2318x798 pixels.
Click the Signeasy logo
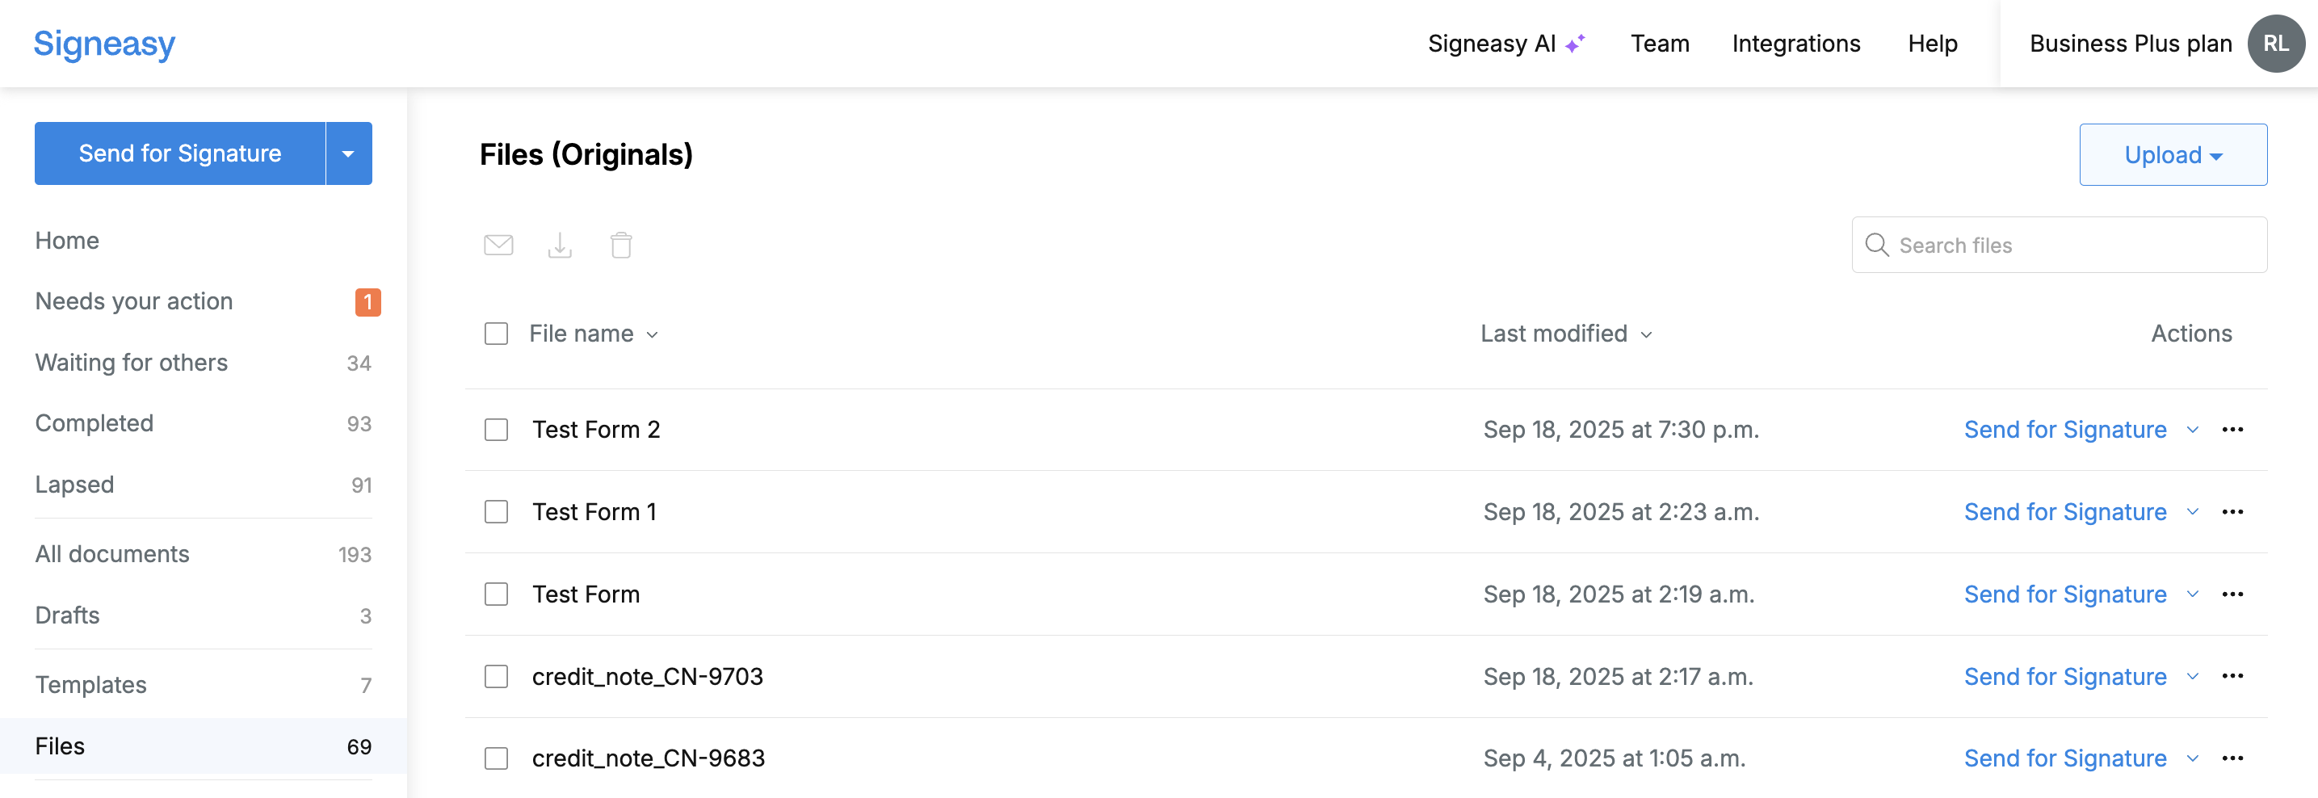coord(104,43)
